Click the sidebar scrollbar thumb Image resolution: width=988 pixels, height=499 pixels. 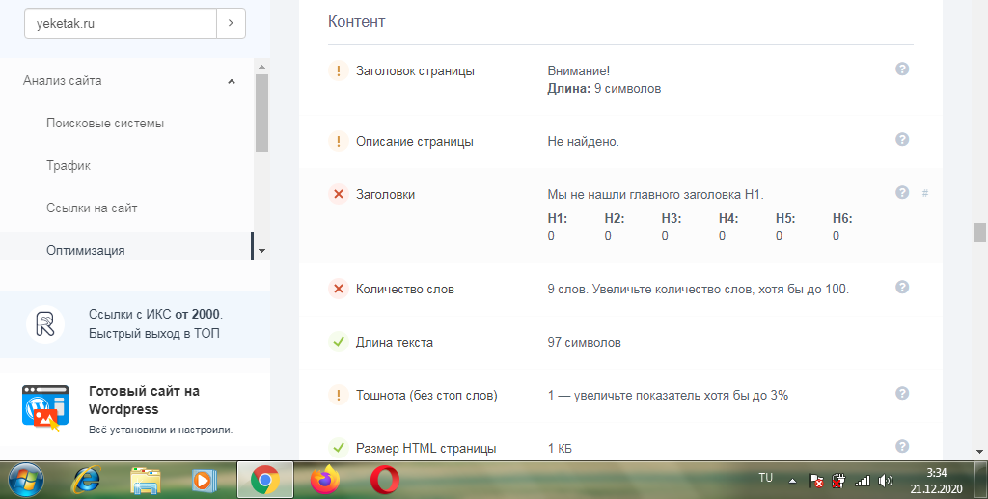pos(262,114)
